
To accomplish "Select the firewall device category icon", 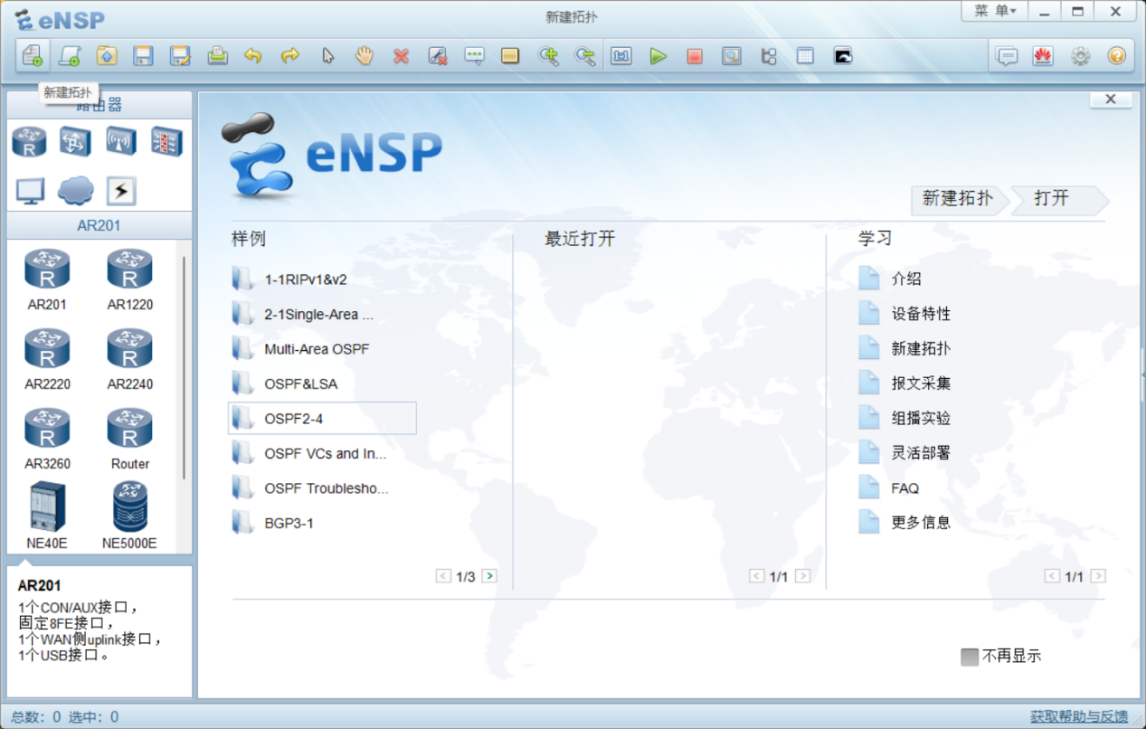I will point(166,142).
